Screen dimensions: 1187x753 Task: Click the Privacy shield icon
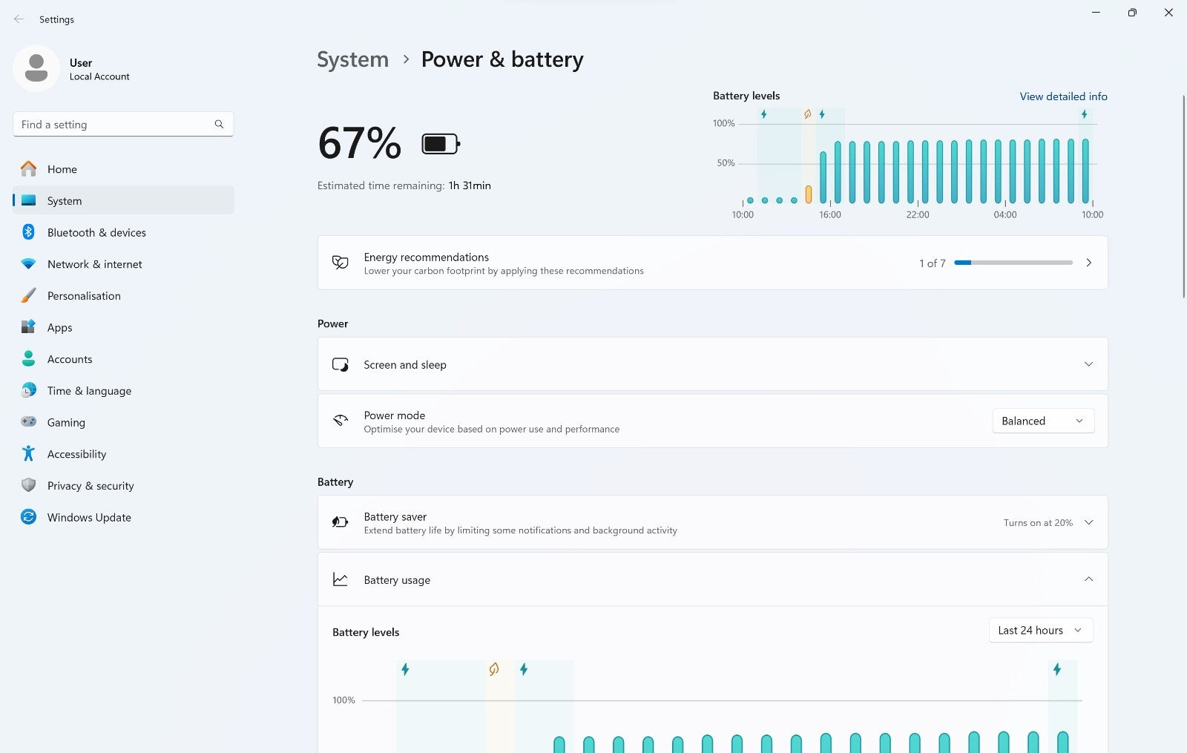click(28, 485)
